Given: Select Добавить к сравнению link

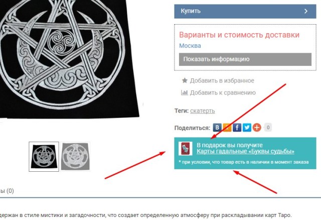Looking at the screenshot, I should 223,93.
